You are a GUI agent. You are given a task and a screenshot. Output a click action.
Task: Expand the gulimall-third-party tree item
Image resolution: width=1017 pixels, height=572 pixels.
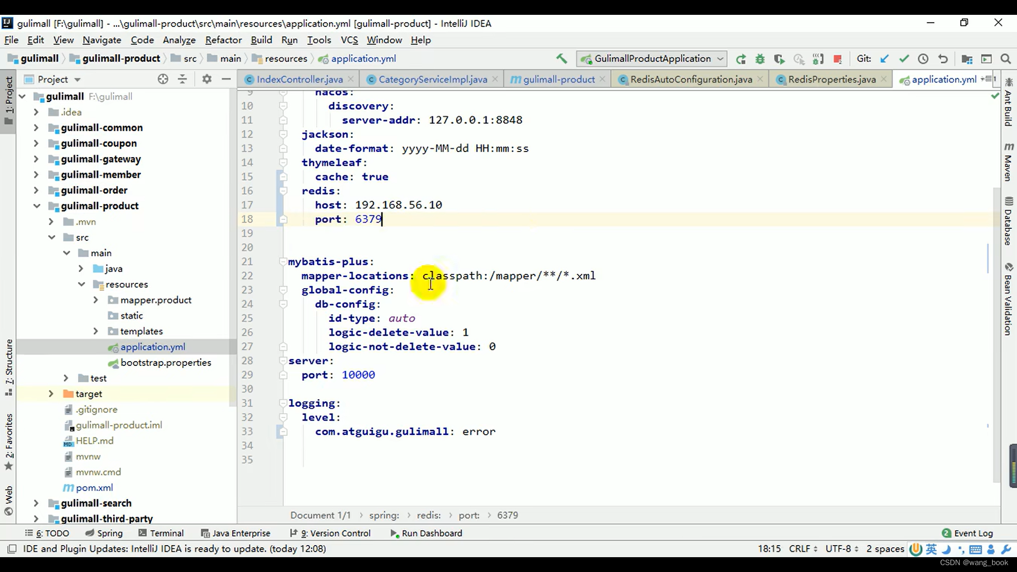pyautogui.click(x=35, y=518)
